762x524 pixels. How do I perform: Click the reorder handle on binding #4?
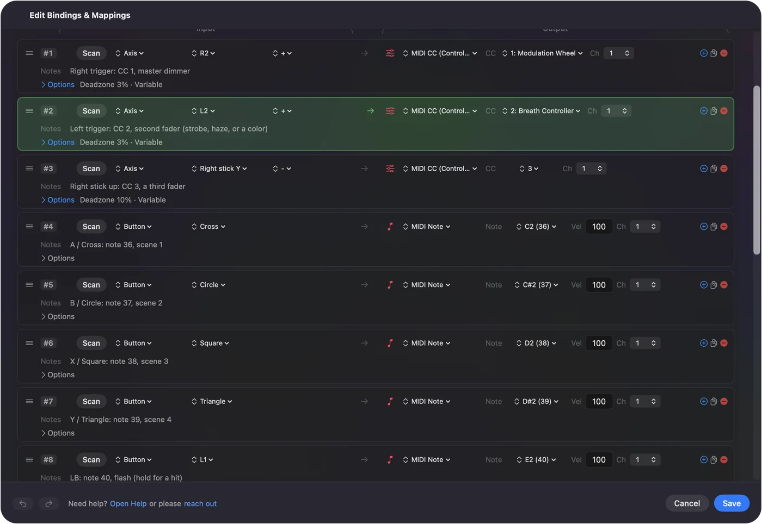(29, 227)
